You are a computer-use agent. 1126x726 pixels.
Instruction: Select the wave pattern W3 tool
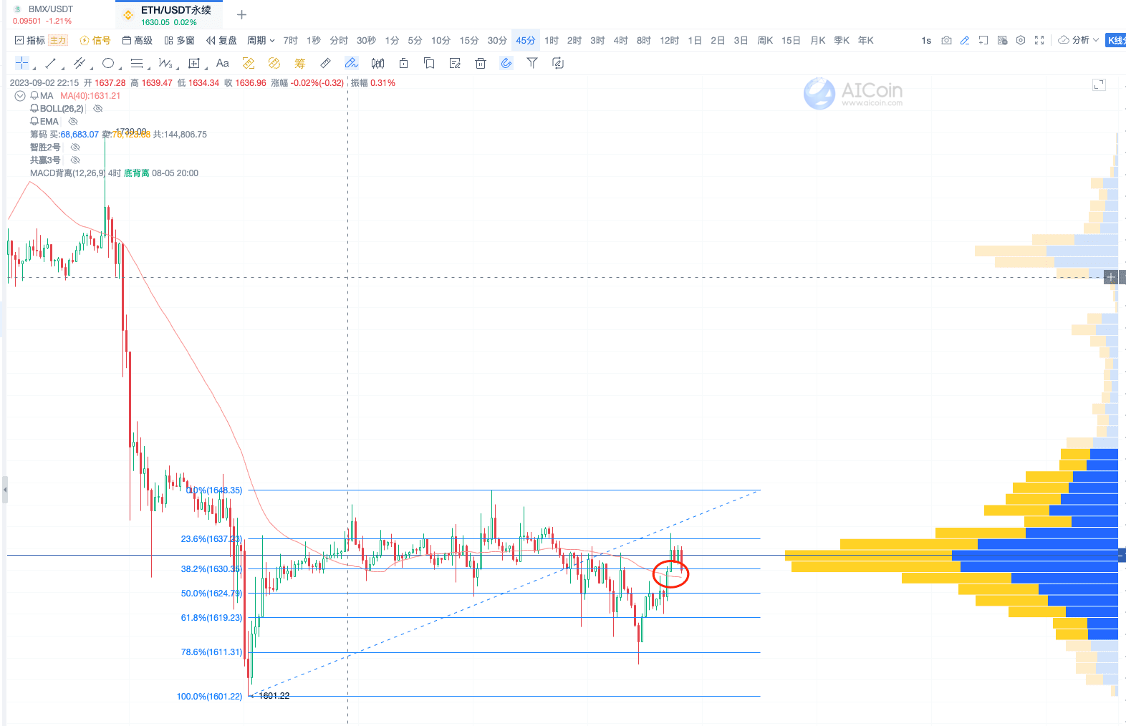165,63
